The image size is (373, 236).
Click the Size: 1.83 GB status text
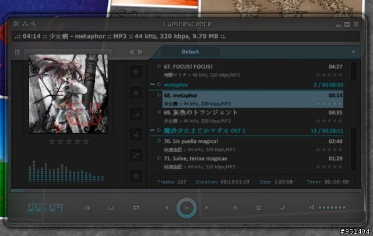click(x=276, y=182)
